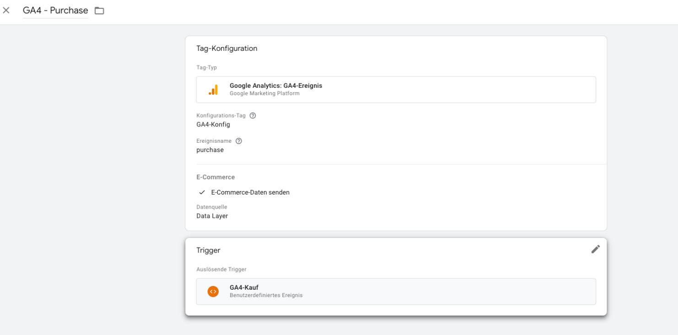Click the Google Marketing Platform subtitle
678x335 pixels.
264,94
